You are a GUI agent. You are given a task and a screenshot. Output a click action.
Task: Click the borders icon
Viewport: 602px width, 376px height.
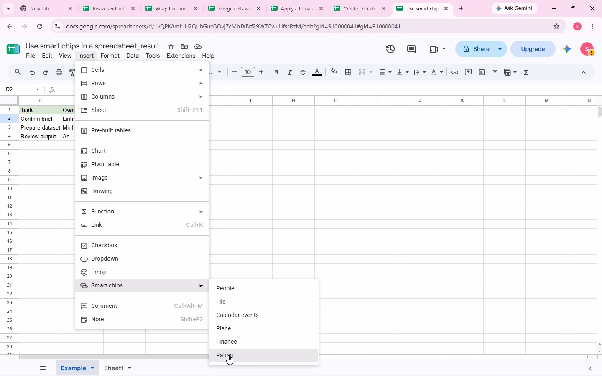point(348,72)
